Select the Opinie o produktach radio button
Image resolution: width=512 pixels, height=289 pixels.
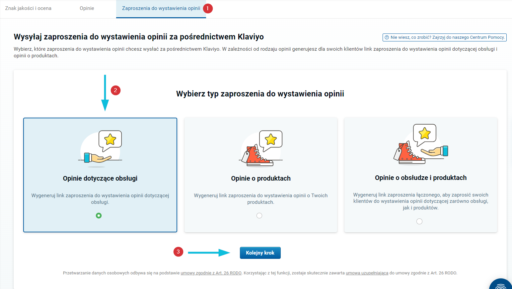259,216
